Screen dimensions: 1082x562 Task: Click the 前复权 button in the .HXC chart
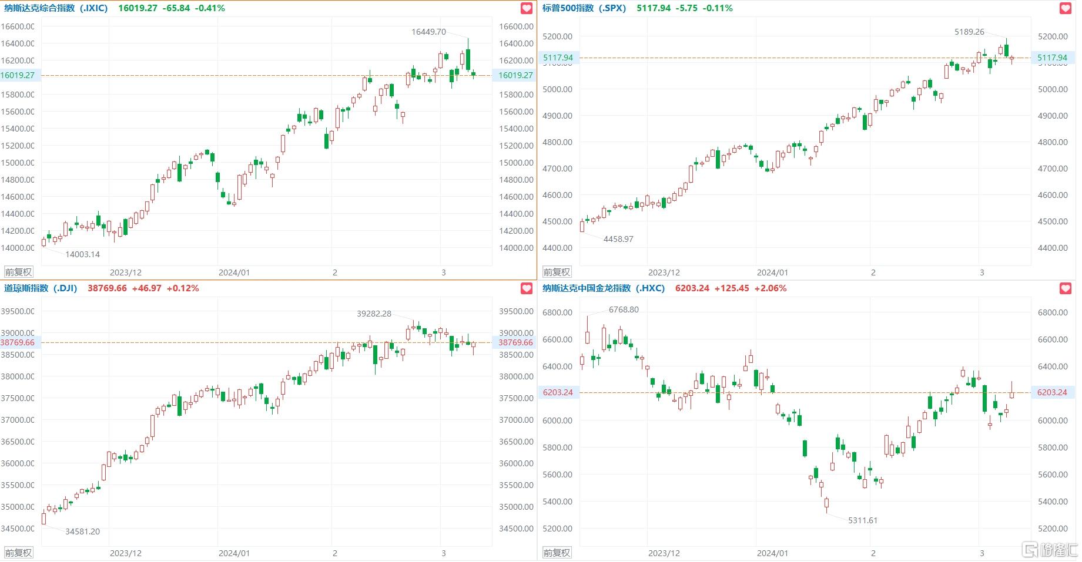click(557, 553)
